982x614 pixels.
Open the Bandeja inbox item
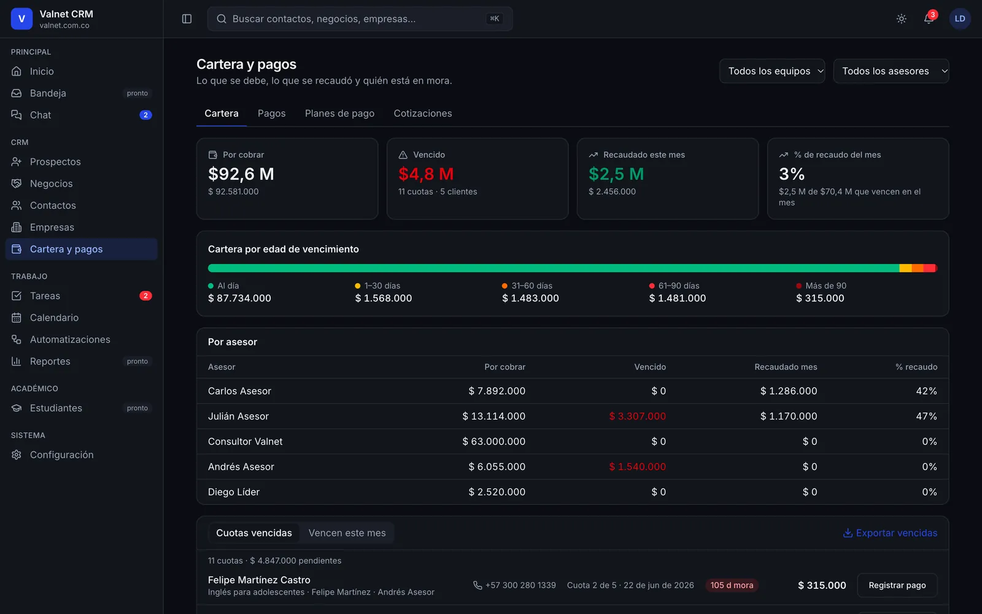click(82, 93)
